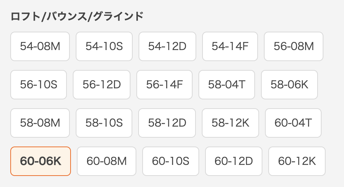This screenshot has width=344, height=187.
Task: Choose the 56-08M button
Action: click(294, 46)
